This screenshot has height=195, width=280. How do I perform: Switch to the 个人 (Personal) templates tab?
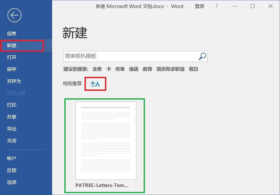[95, 83]
